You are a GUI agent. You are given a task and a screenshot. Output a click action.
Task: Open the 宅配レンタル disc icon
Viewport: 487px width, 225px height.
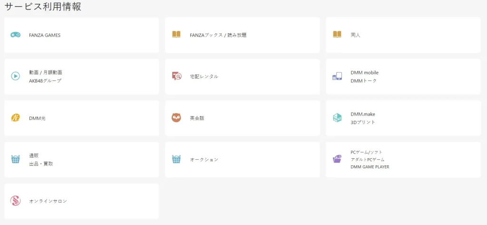coord(176,76)
